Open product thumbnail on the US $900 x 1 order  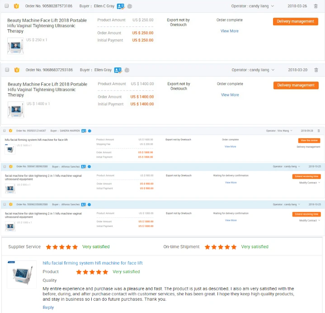click(10, 188)
